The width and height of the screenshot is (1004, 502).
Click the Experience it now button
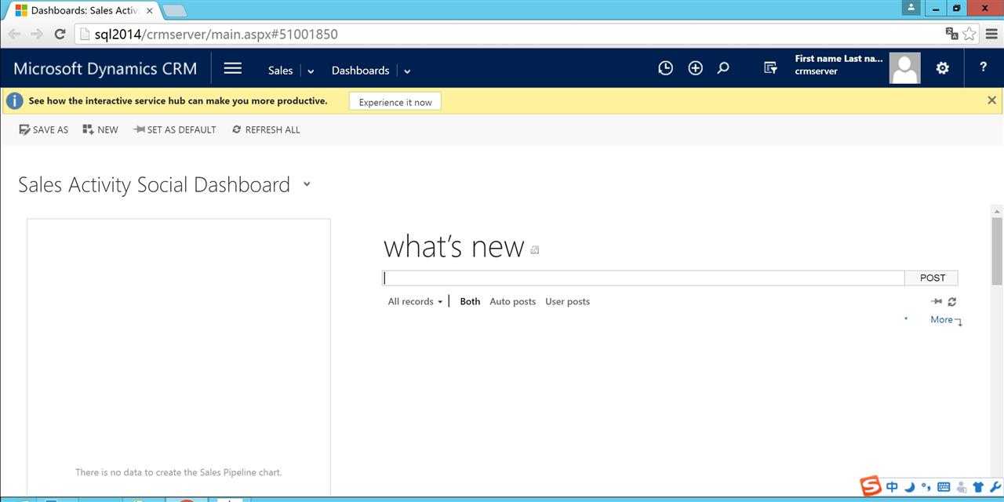[x=395, y=102]
